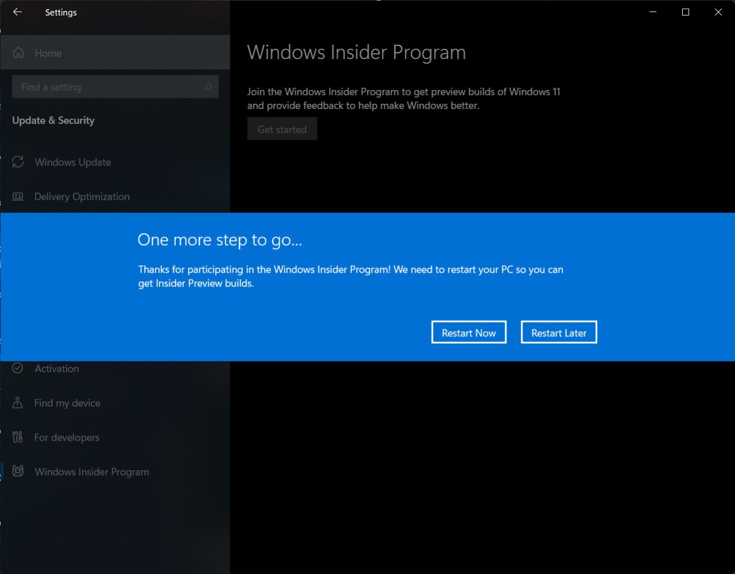The width and height of the screenshot is (735, 574).
Task: Open Windows Update in the sidebar
Action: point(115,162)
